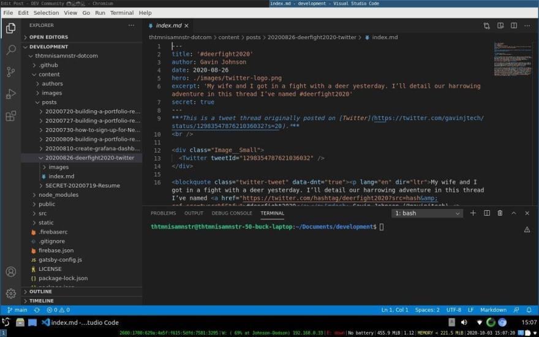This screenshot has height=337, width=539.
Task: Switch to the PROBLEMS panel tab
Action: click(x=163, y=213)
